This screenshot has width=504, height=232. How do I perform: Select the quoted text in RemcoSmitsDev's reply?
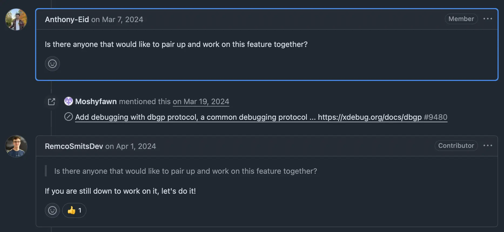pos(186,171)
